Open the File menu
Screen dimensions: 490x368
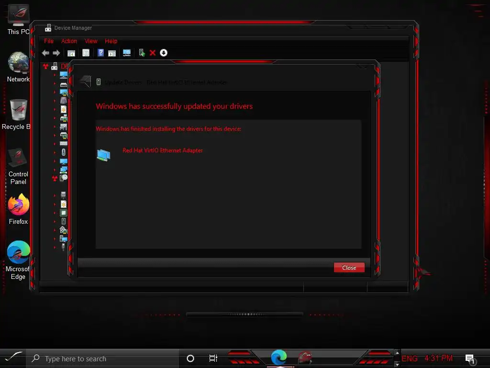coord(49,41)
